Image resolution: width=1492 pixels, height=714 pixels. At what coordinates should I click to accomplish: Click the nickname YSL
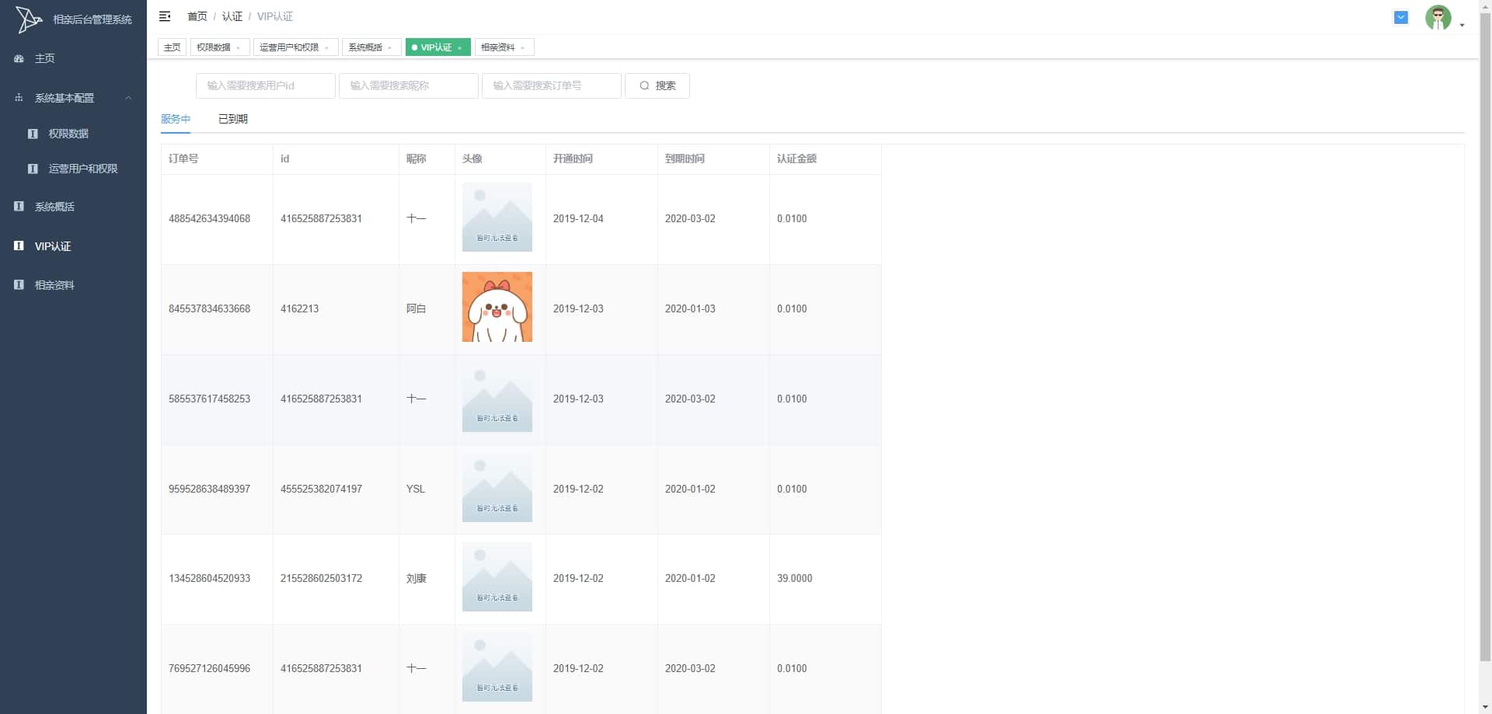point(416,489)
